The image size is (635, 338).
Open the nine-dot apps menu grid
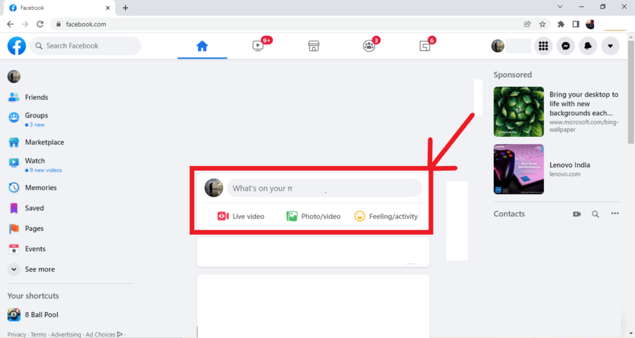point(543,46)
